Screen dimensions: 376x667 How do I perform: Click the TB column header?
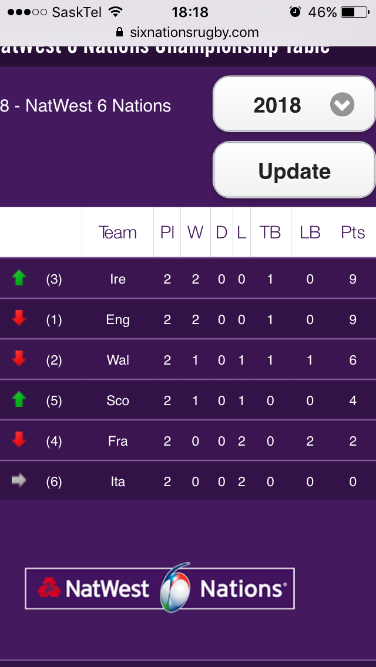[x=270, y=233]
